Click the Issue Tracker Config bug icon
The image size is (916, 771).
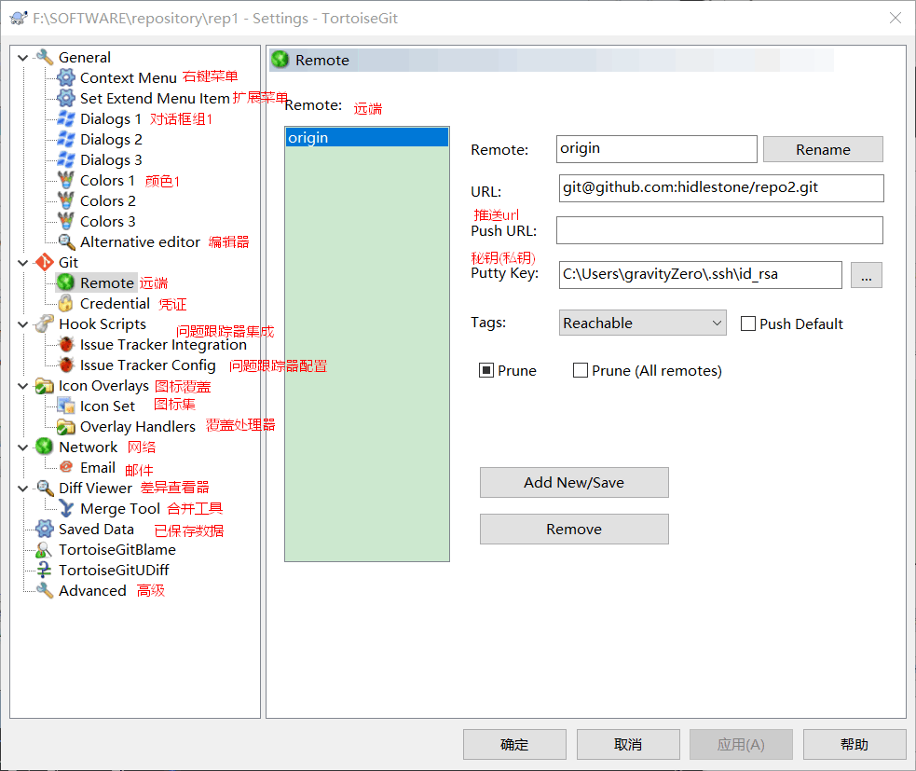[66, 365]
